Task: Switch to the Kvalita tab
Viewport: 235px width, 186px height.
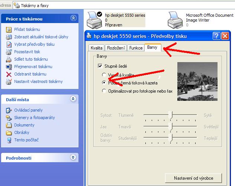Action: click(x=97, y=48)
